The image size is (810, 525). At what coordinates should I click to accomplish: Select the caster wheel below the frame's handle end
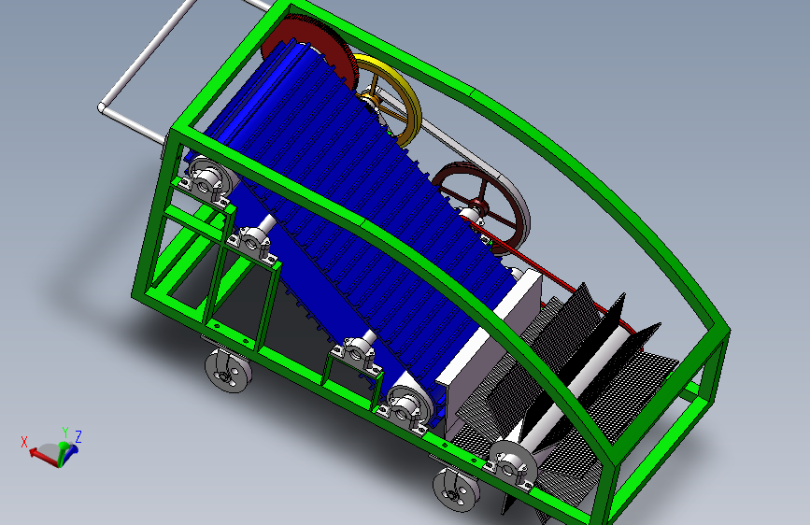(228, 370)
